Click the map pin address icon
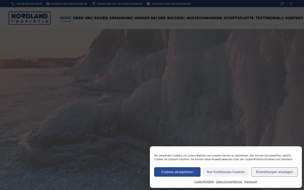Image resolution: width=304 pixels, height=190 pixels. pos(94,4)
